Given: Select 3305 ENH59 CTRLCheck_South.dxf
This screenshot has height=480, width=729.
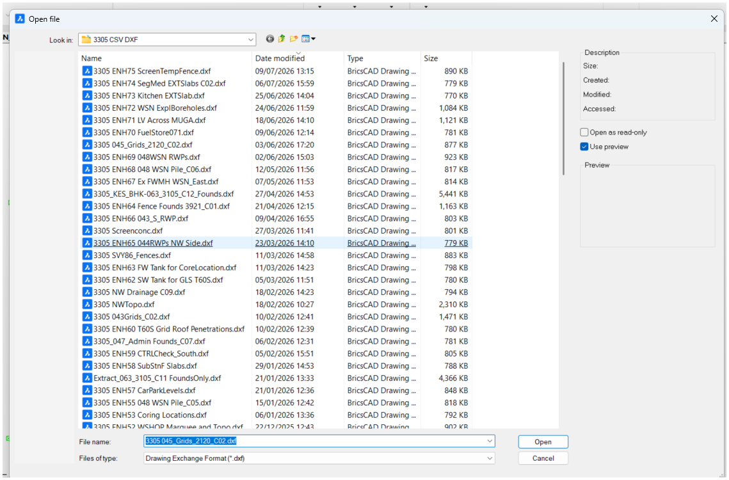Looking at the screenshot, I should [151, 353].
